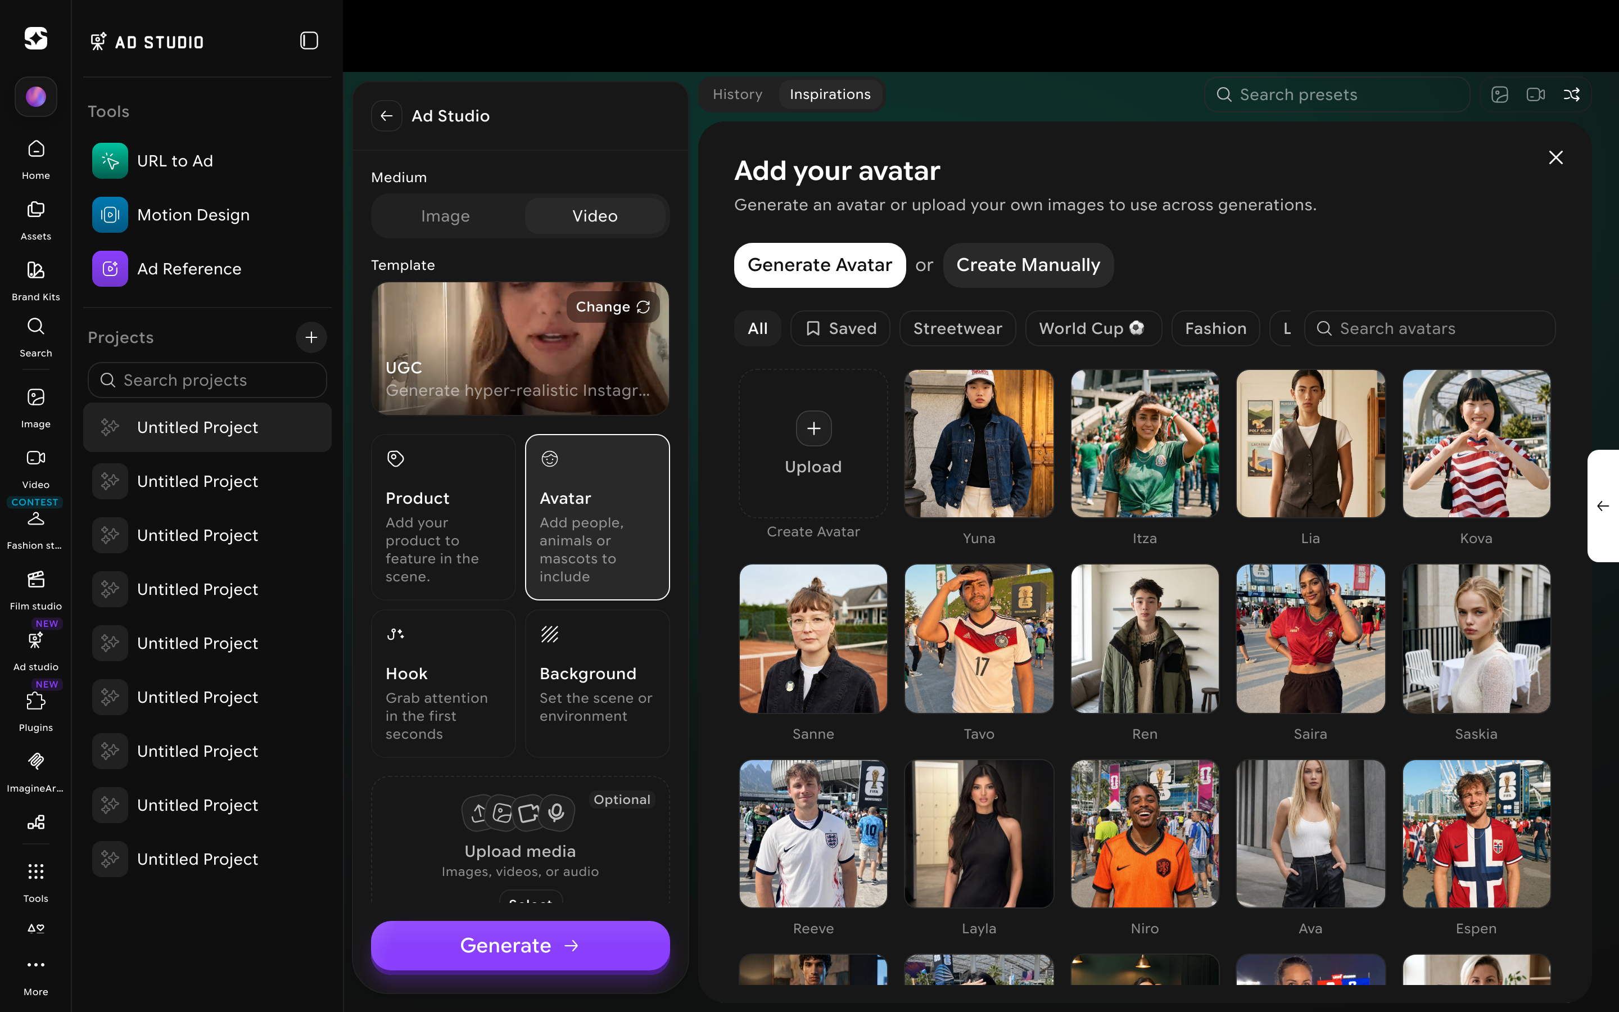This screenshot has width=1619, height=1012.
Task: Select the Avatar card
Action: [x=597, y=517]
